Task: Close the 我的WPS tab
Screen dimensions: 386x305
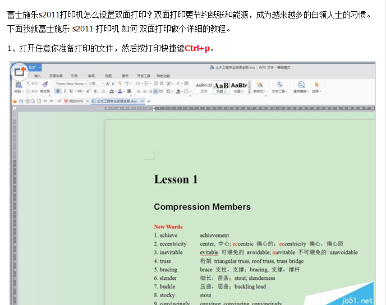Action: point(88,101)
